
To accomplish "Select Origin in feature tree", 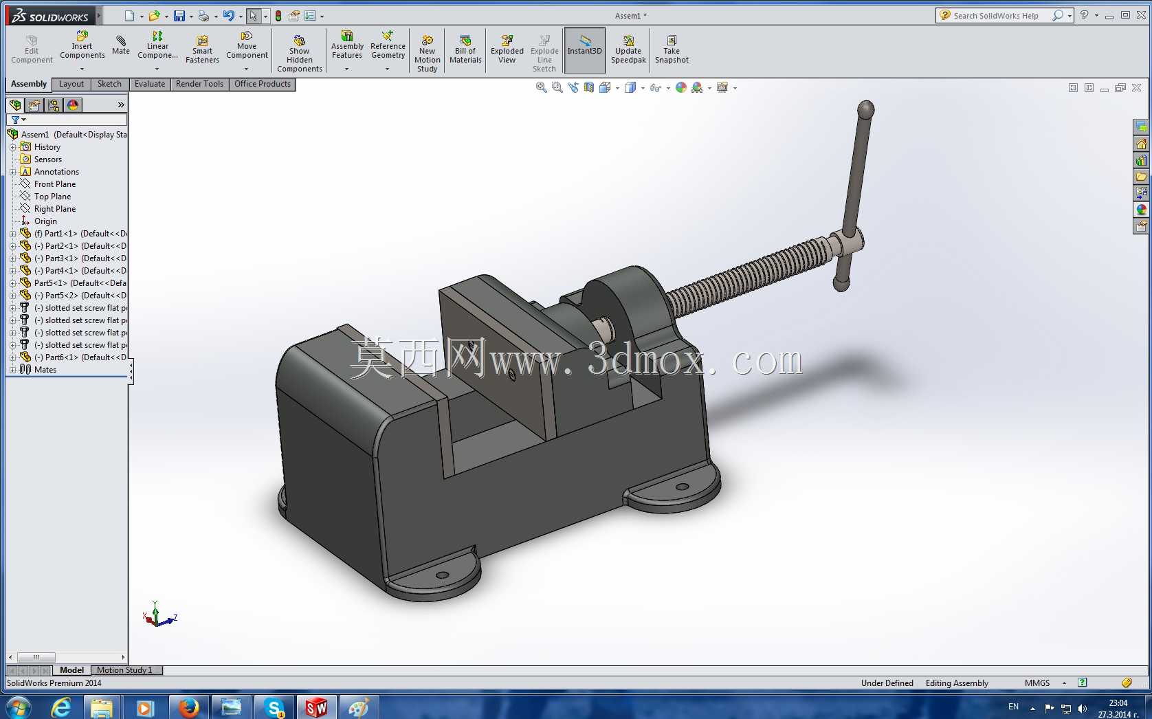I will [x=45, y=221].
